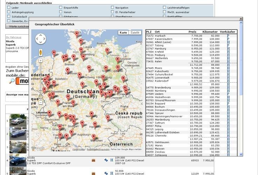Zoom out with the map minus button
Viewport: 258px width, 175px height.
coord(41,103)
